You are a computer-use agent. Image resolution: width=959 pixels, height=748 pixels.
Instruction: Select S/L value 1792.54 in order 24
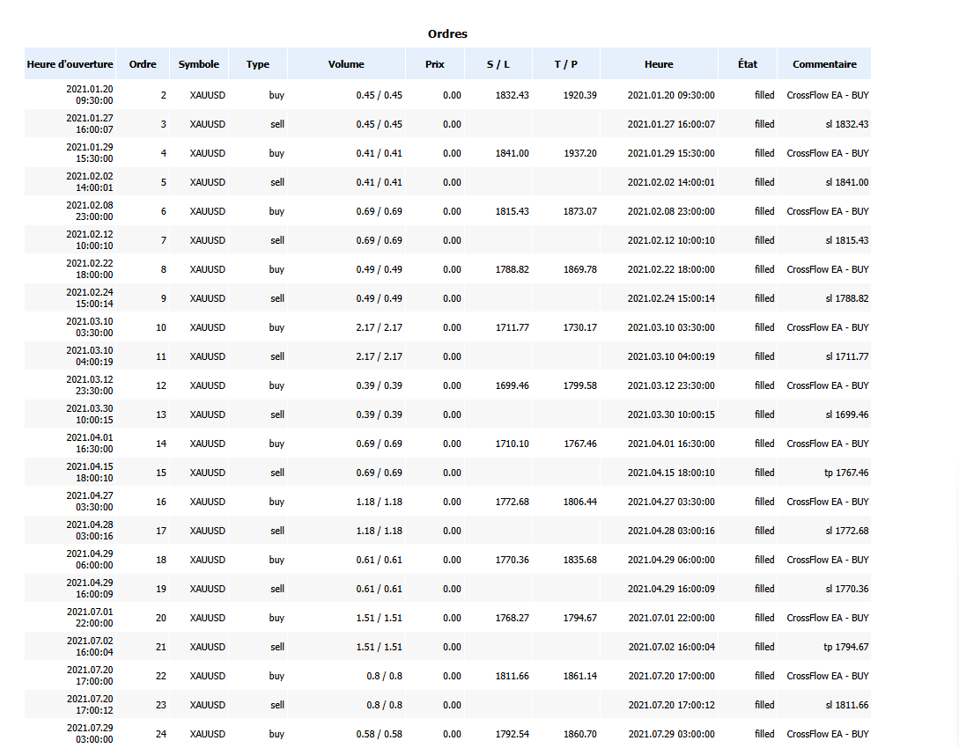tap(512, 734)
